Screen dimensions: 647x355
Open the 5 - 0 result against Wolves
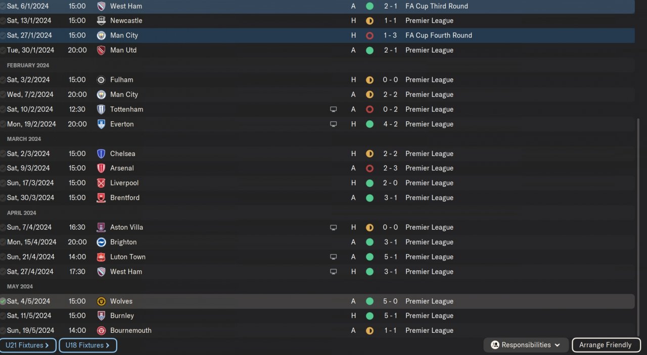point(390,301)
